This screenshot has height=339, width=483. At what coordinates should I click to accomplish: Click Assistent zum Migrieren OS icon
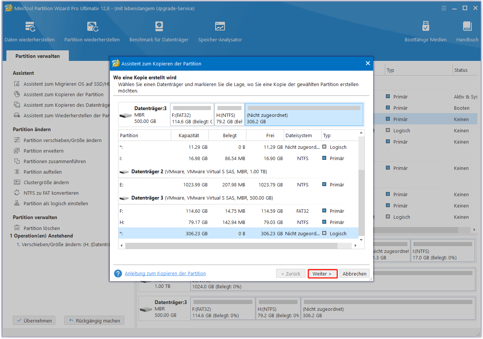(x=17, y=84)
